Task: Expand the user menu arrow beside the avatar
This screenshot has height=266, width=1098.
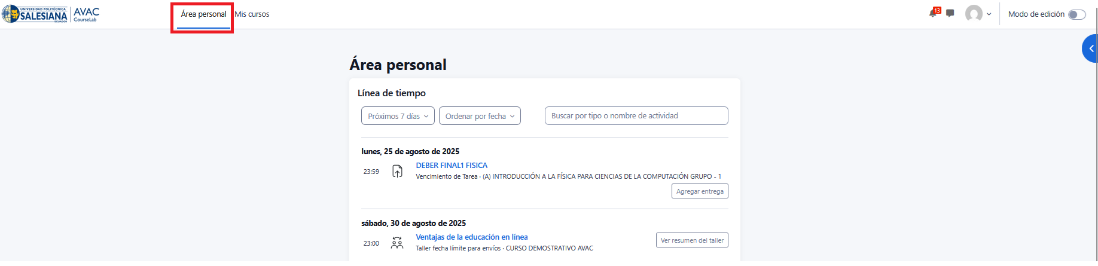Action: (x=989, y=14)
